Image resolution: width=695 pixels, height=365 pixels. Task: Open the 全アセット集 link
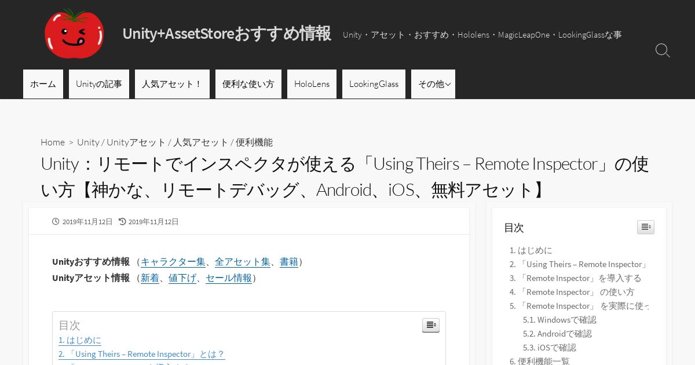coord(243,262)
